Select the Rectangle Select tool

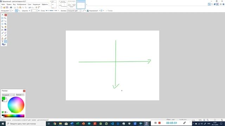[2, 18]
